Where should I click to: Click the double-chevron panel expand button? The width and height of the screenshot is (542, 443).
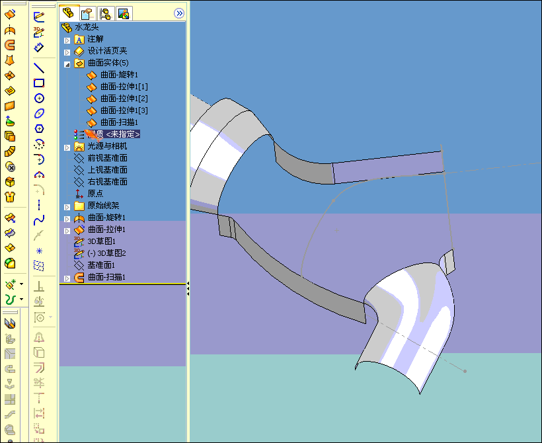(x=179, y=13)
